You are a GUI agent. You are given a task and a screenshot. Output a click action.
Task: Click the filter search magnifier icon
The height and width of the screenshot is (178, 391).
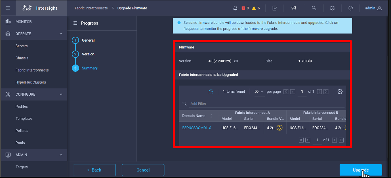tap(185, 103)
